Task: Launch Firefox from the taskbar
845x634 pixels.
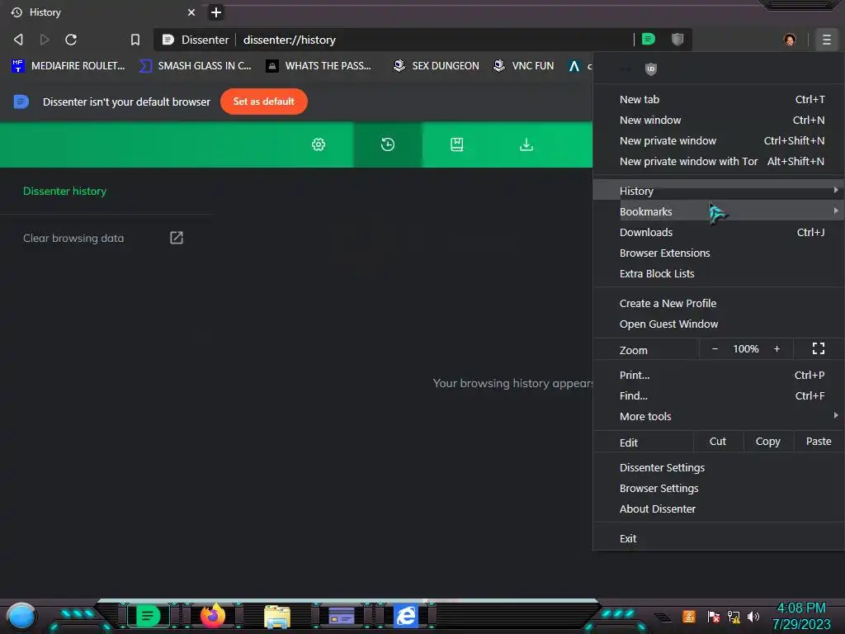Action: (213, 616)
